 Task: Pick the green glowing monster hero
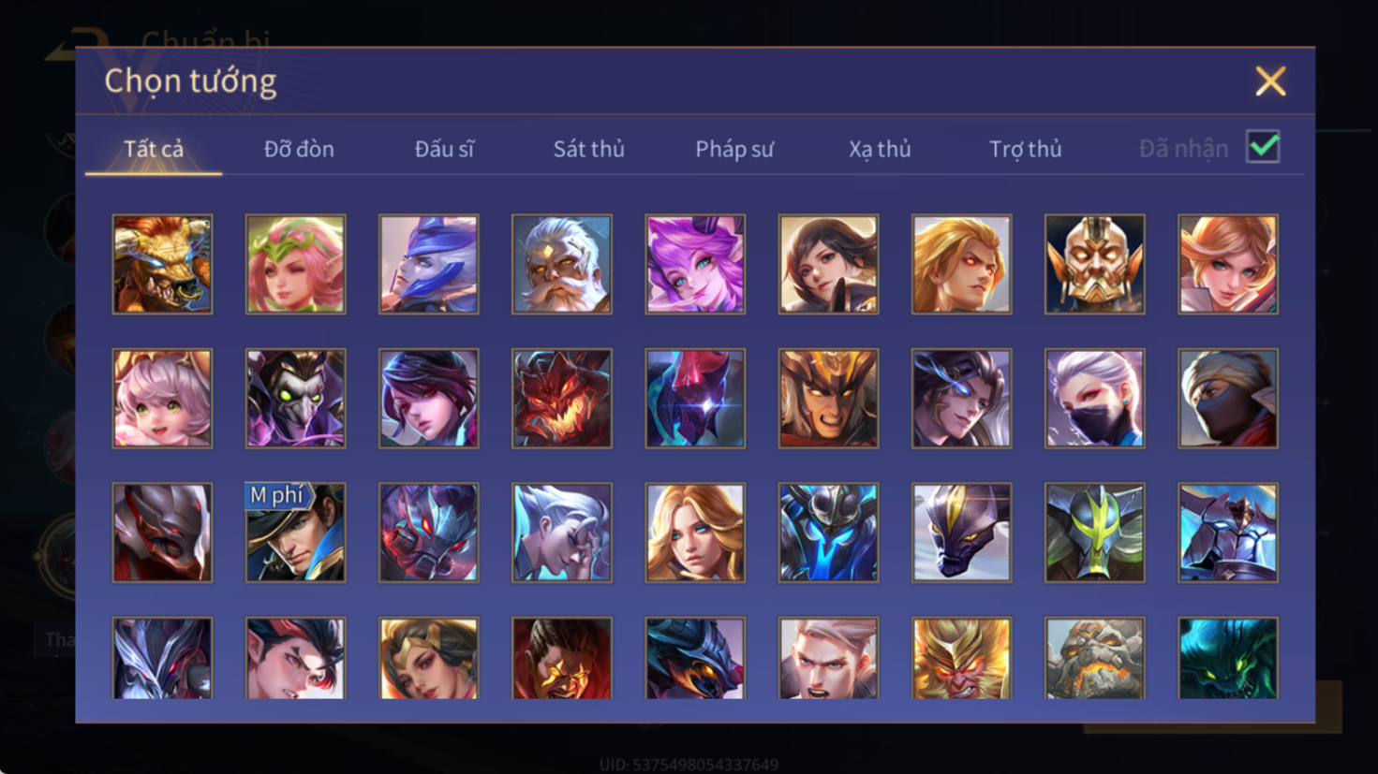click(x=1228, y=658)
